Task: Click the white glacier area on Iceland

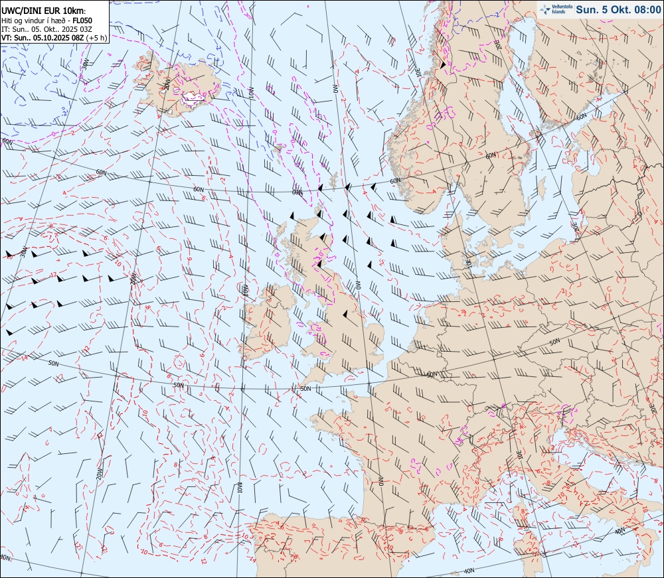Action: [193, 99]
